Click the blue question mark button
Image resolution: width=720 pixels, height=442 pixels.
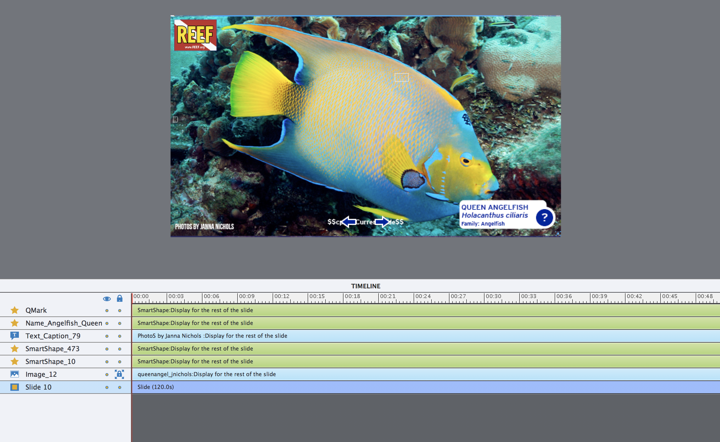(544, 217)
